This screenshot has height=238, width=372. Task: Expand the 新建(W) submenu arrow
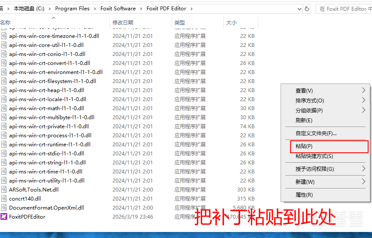tap(363, 182)
